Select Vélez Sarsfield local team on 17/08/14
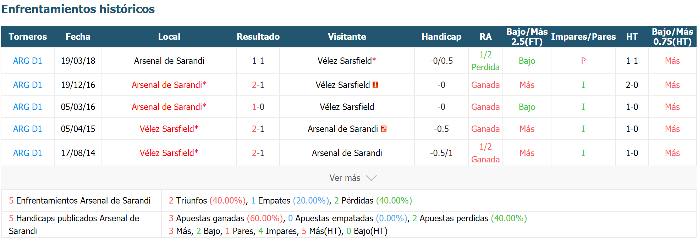698x239 pixels. click(x=169, y=153)
